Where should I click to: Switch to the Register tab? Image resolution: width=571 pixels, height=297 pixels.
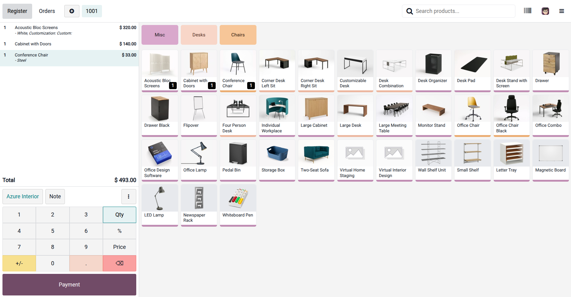pyautogui.click(x=17, y=11)
